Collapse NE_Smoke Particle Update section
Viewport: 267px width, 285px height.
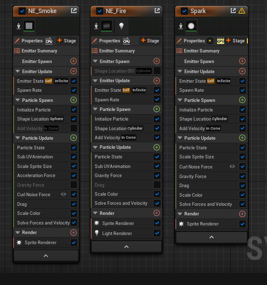coord(18,138)
